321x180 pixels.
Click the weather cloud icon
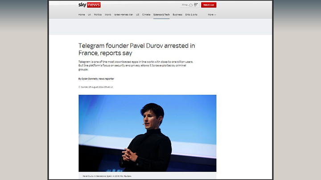[190, 5]
